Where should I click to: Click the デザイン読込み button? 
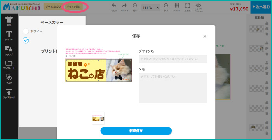(54, 7)
